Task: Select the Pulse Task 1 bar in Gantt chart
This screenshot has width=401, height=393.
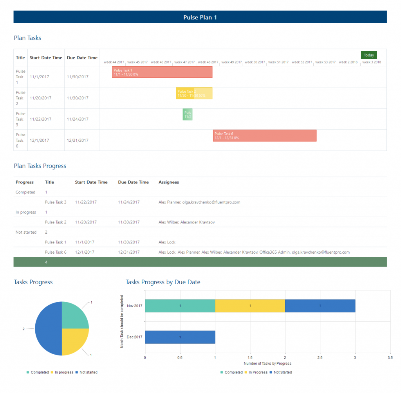Action: (x=162, y=72)
